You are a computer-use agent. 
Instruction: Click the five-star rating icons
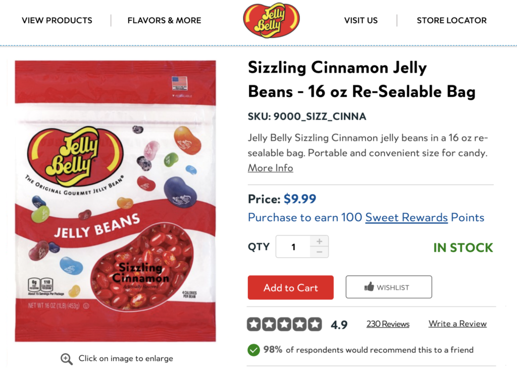[284, 324]
